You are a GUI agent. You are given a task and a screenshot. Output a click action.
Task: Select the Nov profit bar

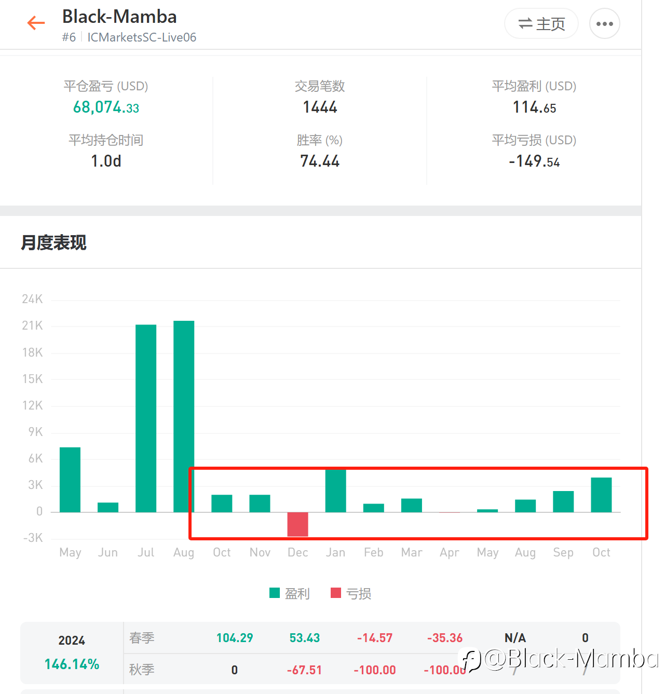[260, 504]
